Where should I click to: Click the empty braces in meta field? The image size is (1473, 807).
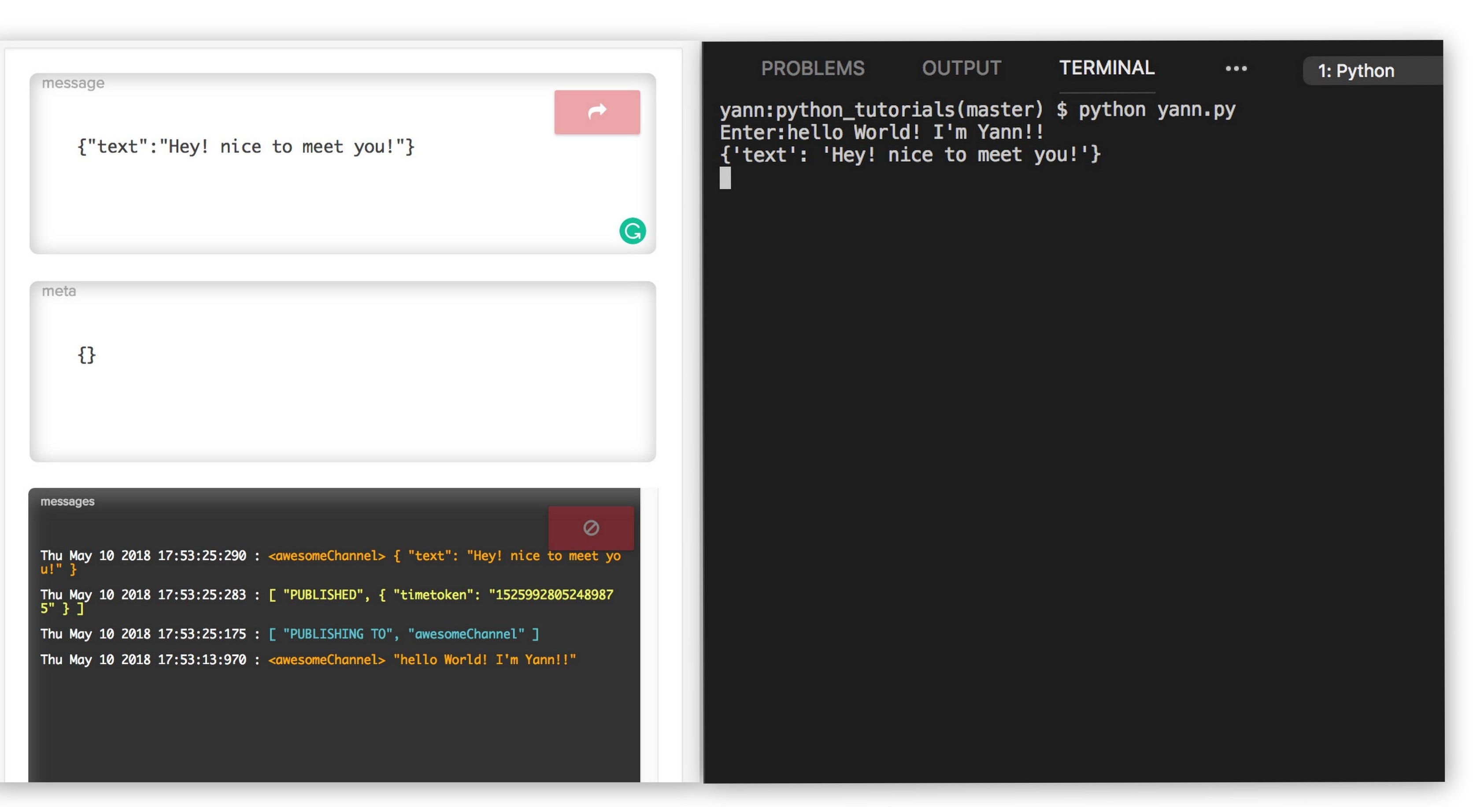click(x=86, y=355)
